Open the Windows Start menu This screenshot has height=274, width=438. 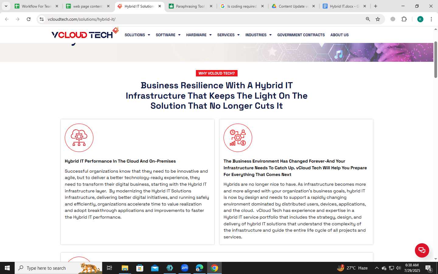(x=7, y=268)
